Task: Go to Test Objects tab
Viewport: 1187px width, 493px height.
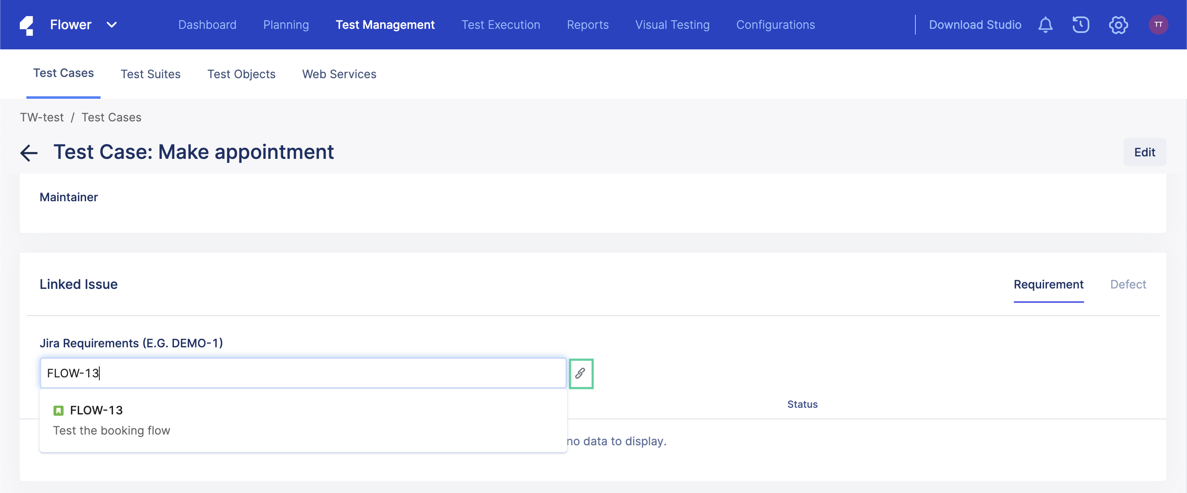Action: pyautogui.click(x=241, y=74)
